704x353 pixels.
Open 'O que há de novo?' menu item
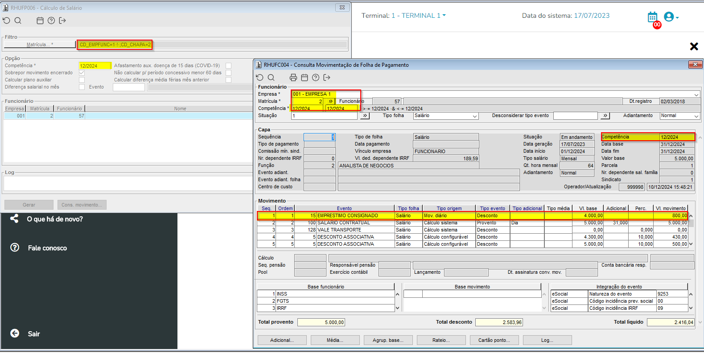pos(54,219)
